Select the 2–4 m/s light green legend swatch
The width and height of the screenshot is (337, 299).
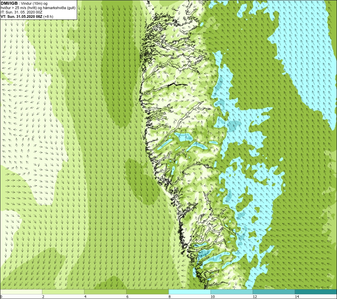tap(63, 292)
